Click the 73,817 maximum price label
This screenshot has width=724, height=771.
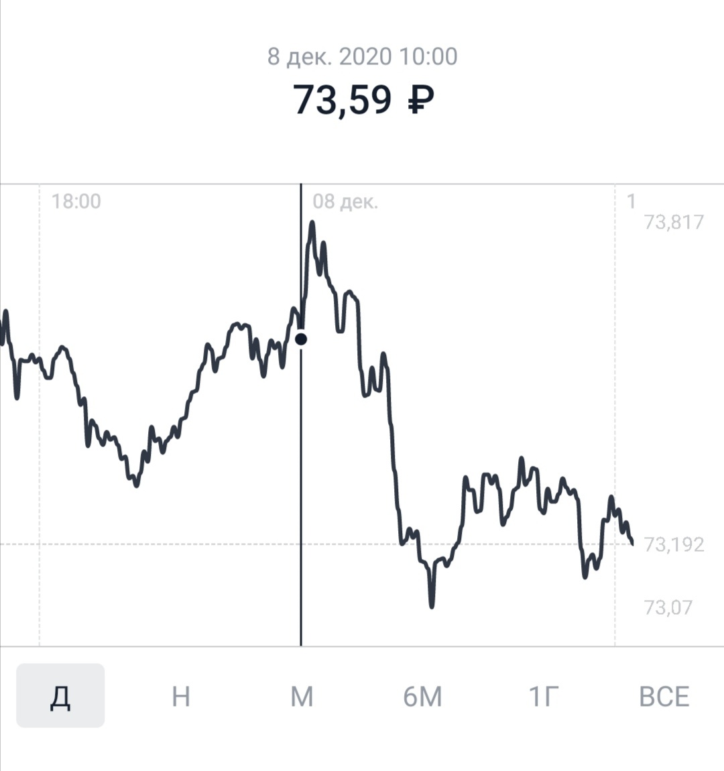(x=674, y=223)
